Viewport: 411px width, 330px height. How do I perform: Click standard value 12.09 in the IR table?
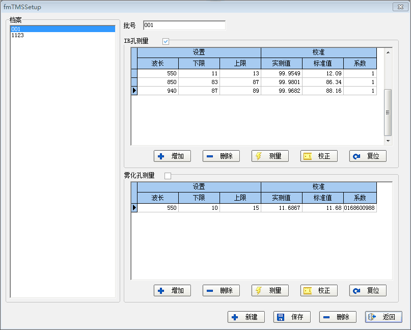click(323, 73)
